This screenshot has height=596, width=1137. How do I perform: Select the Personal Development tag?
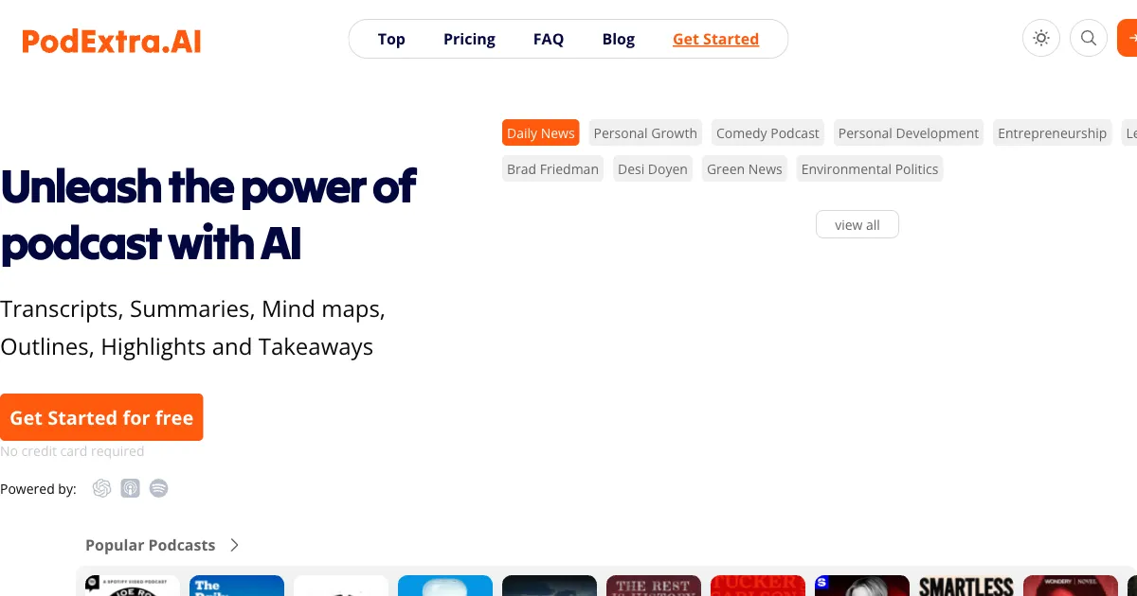[x=909, y=133]
